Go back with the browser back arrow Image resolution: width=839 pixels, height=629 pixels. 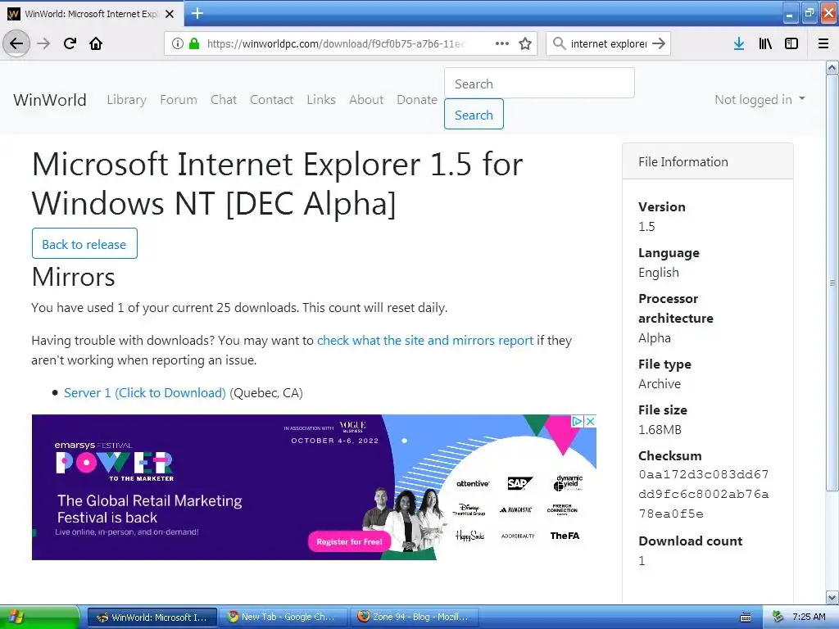tap(16, 43)
